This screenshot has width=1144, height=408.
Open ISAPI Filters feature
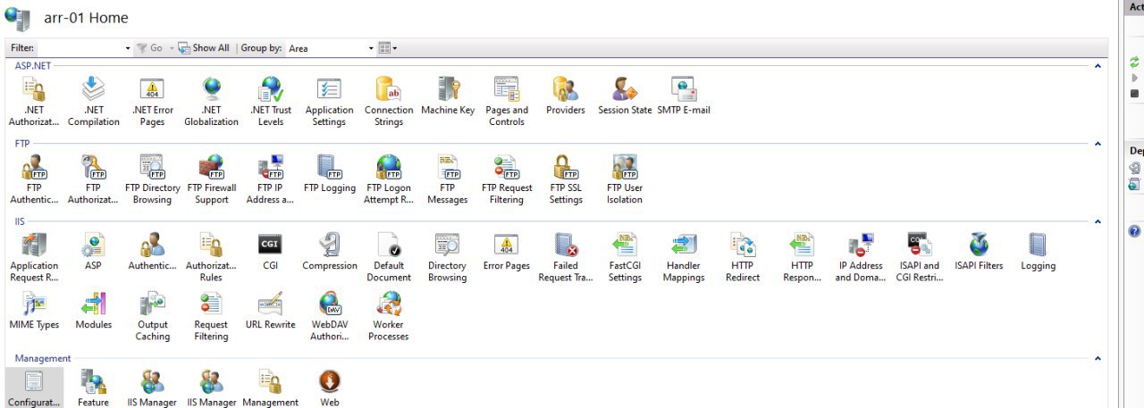coord(979,252)
